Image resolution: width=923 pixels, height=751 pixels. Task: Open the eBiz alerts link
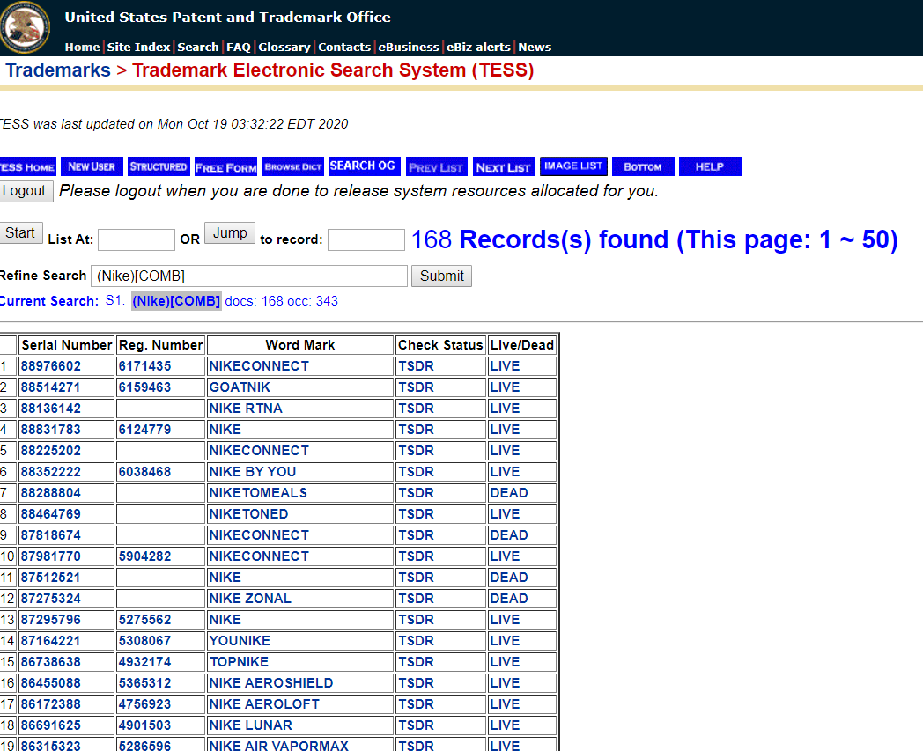(478, 47)
